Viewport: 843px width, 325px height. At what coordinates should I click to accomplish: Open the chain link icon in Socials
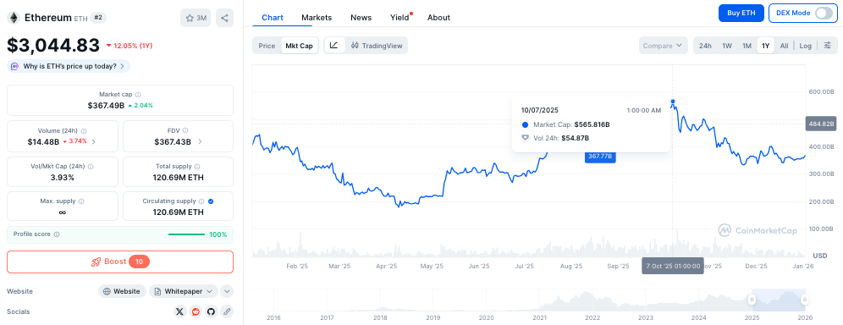(x=227, y=311)
